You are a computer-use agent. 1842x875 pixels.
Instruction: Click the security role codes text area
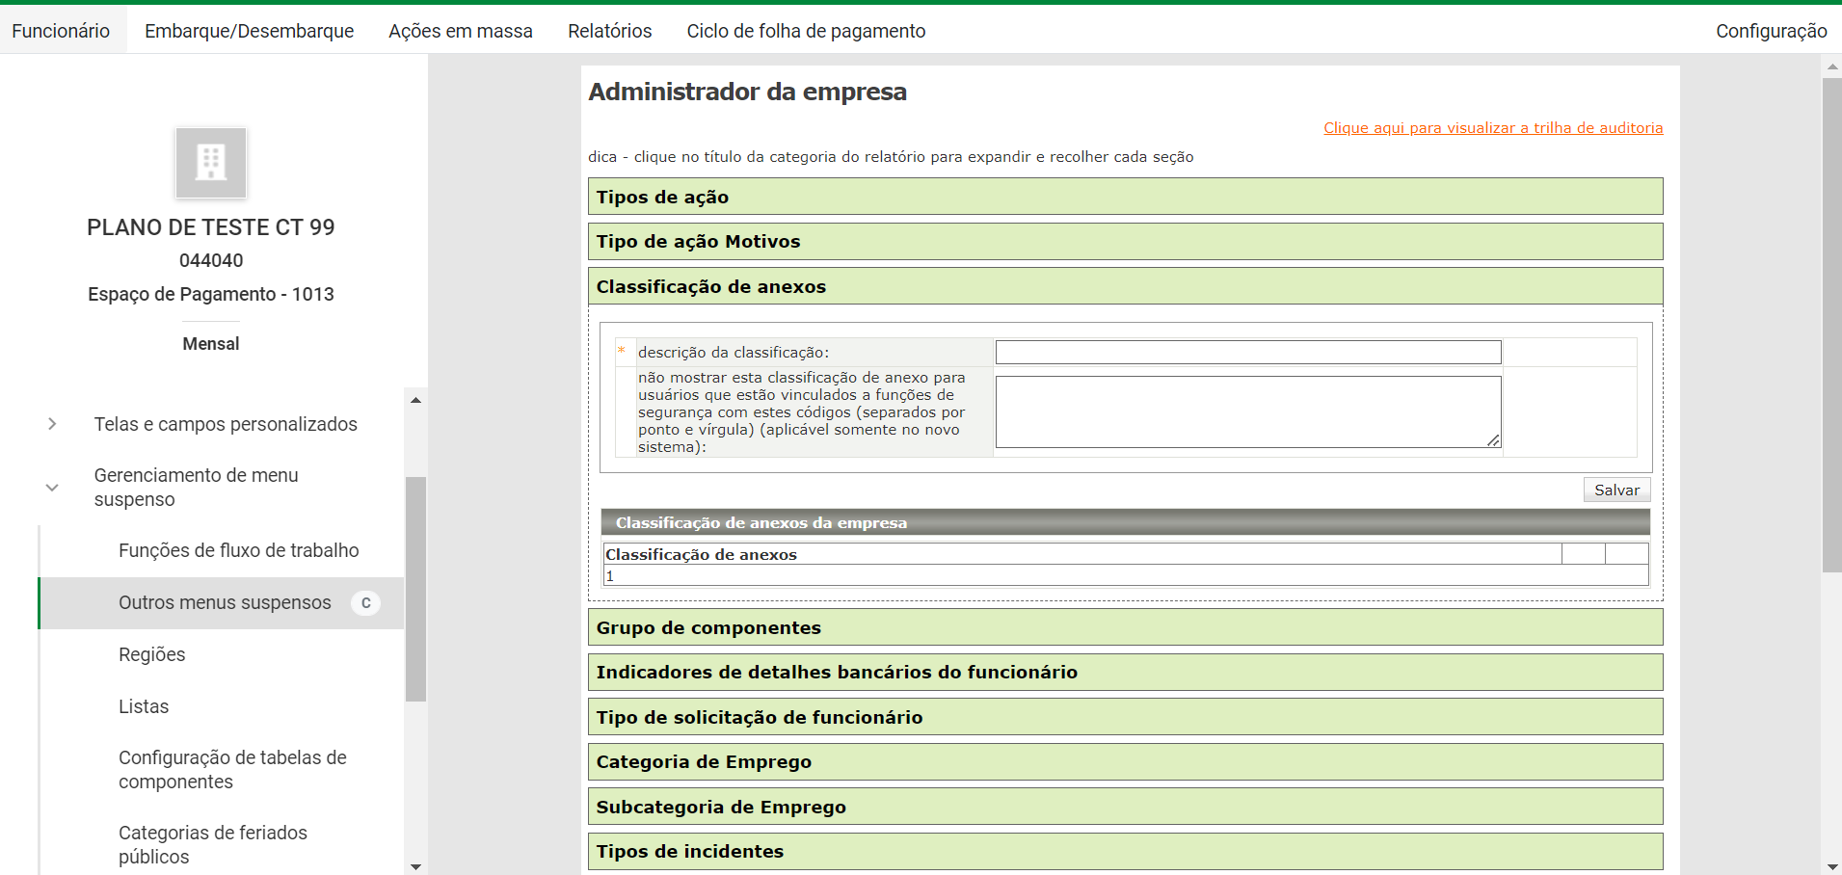click(1247, 411)
